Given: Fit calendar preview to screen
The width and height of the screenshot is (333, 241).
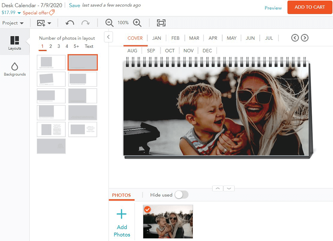Looking at the screenshot, I should point(161,23).
